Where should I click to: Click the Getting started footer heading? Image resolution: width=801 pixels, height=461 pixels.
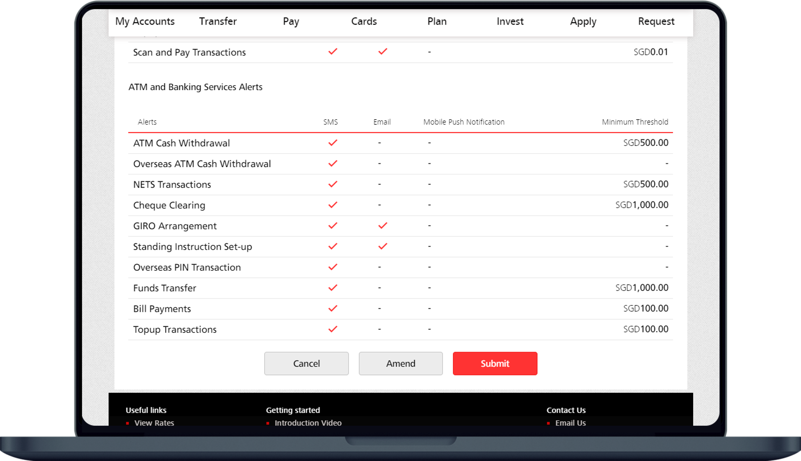coord(293,410)
